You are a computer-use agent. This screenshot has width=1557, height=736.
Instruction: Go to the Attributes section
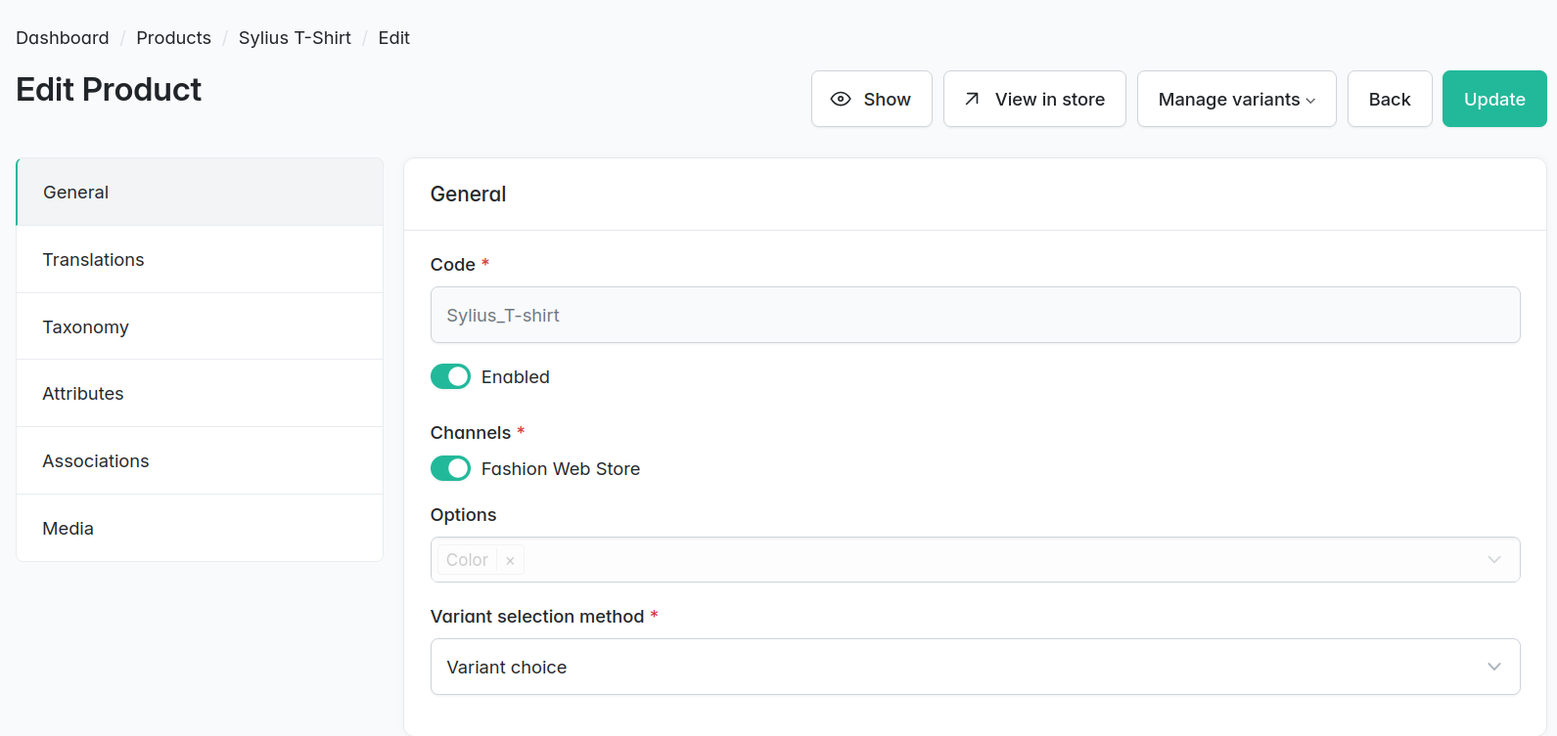(x=200, y=393)
